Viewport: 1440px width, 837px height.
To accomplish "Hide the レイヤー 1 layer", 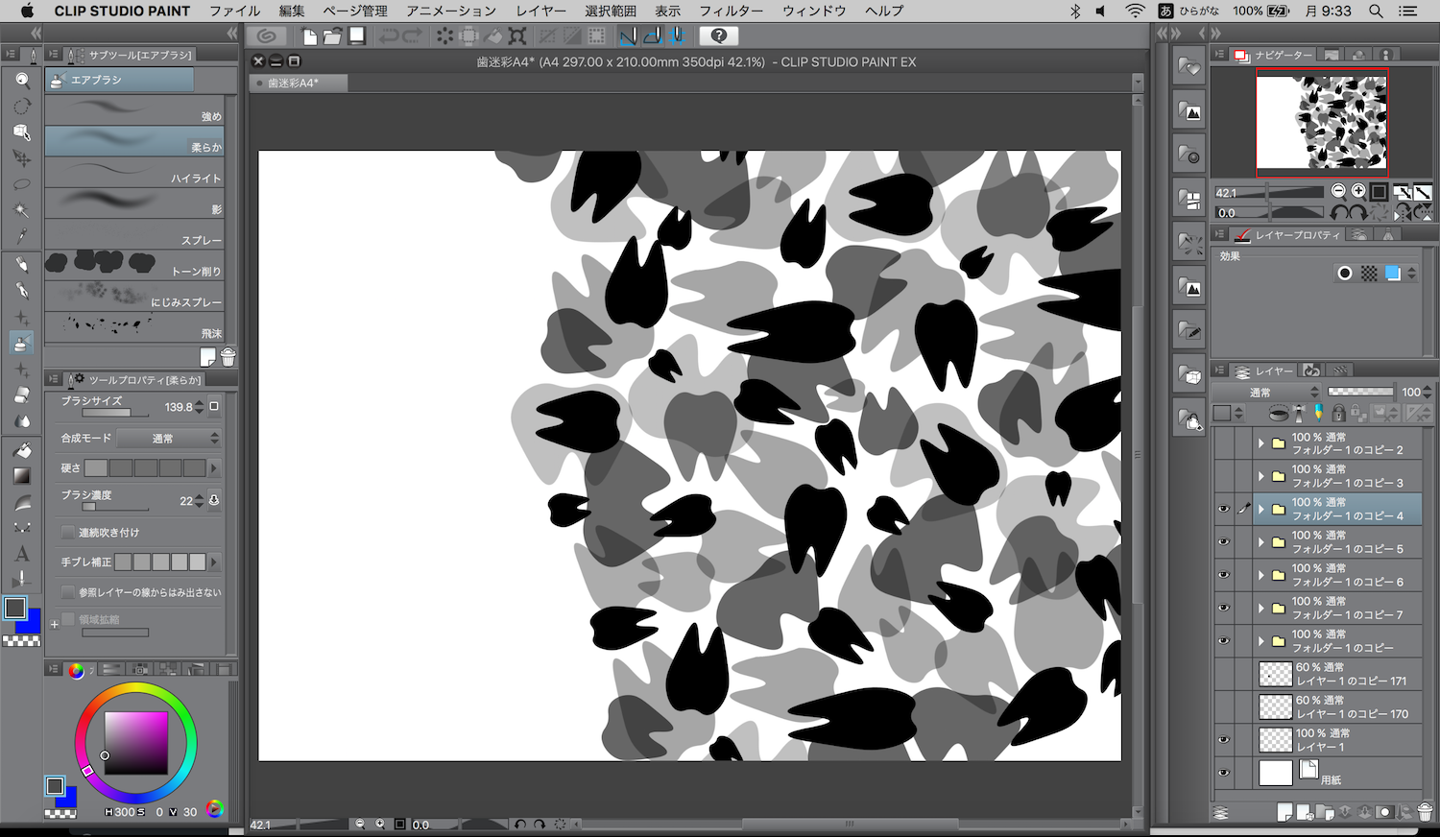I will (1223, 740).
